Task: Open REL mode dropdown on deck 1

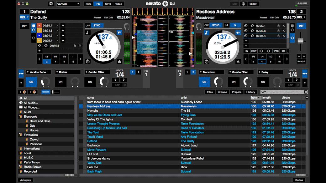Action: [x=24, y=18]
